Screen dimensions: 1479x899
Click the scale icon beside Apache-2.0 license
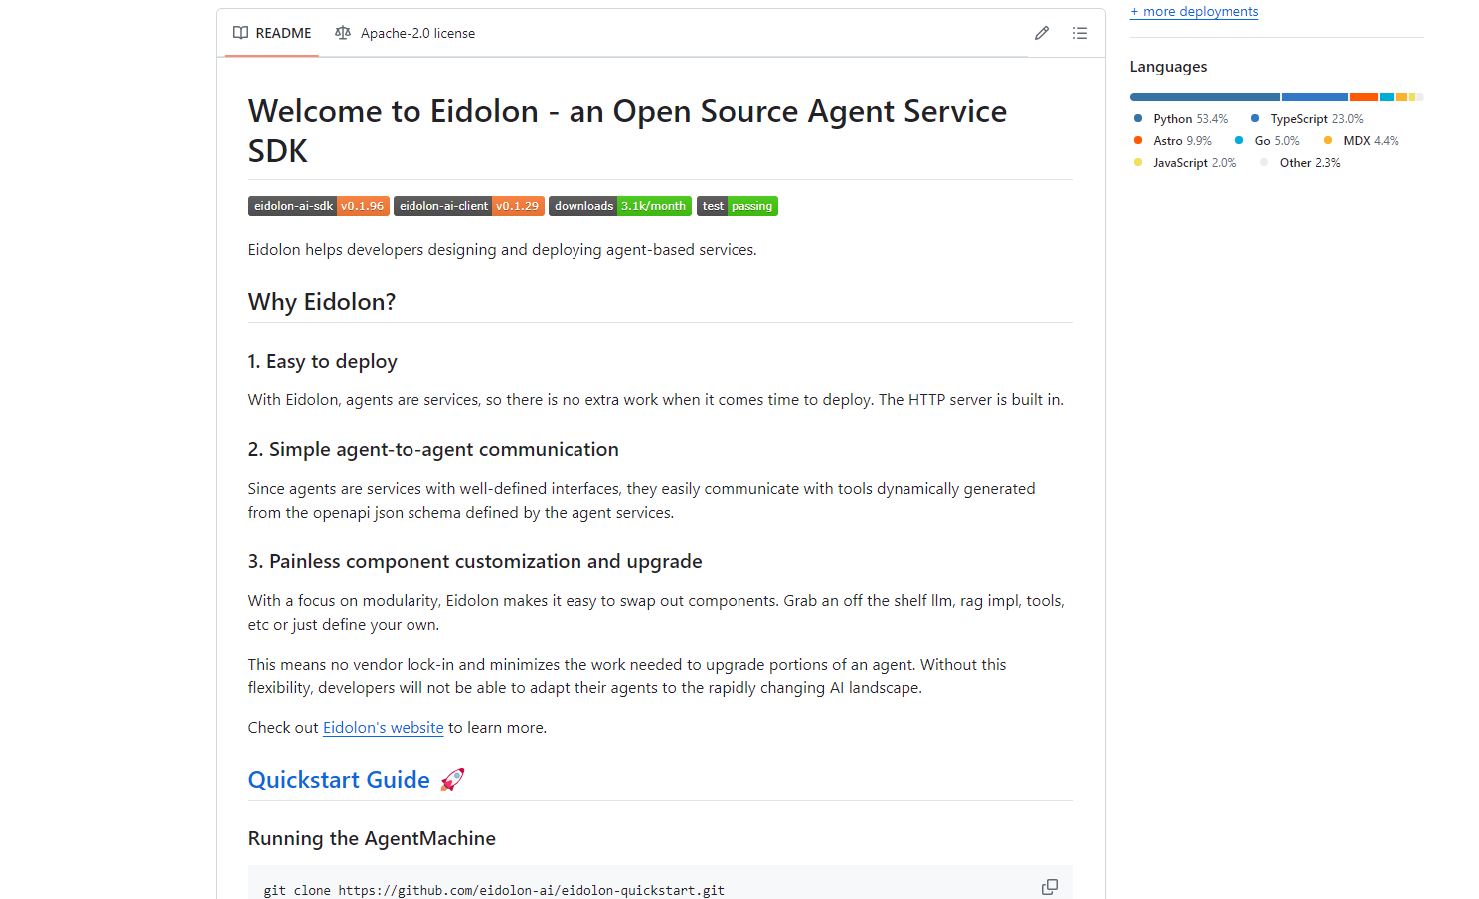[x=343, y=33]
